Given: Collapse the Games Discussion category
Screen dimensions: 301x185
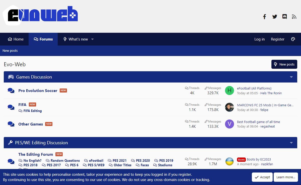Looking at the screenshot, I should [x=291, y=77].
